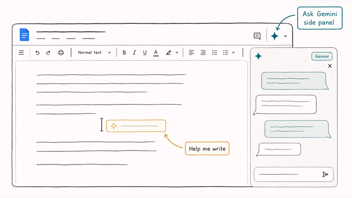Toggle bold formatting
This screenshot has width=352, height=198.
[x=124, y=52]
